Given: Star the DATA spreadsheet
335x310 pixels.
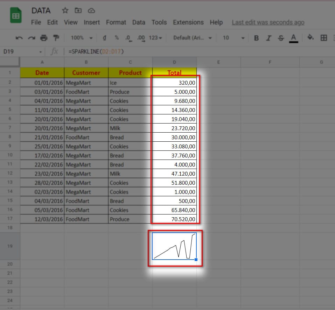Looking at the screenshot, I should click(65, 10).
